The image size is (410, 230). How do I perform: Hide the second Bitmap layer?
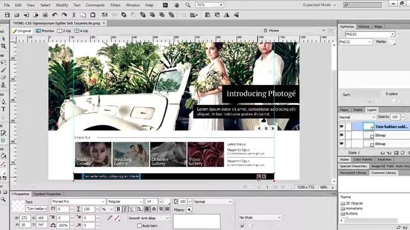click(x=341, y=144)
